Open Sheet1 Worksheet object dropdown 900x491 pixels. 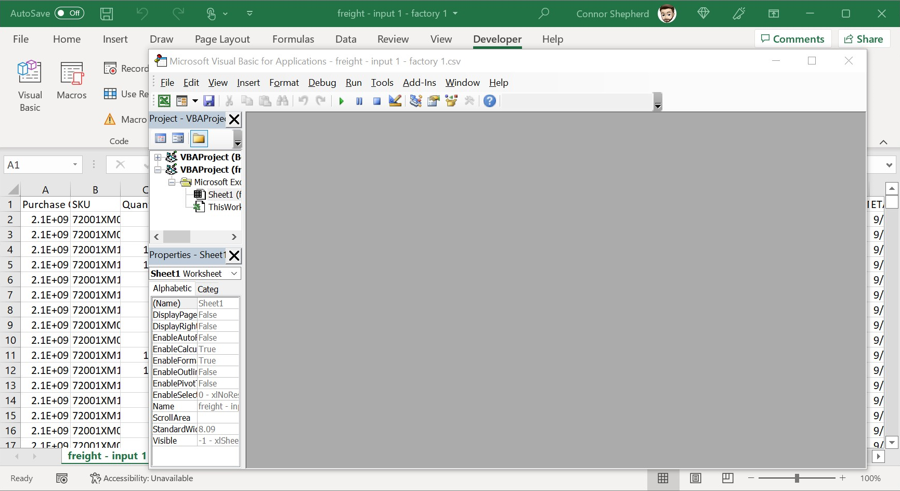(x=234, y=274)
